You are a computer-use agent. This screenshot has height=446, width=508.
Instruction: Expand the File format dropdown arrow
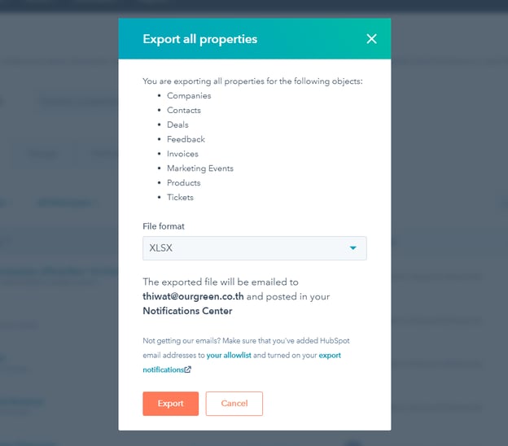click(353, 248)
